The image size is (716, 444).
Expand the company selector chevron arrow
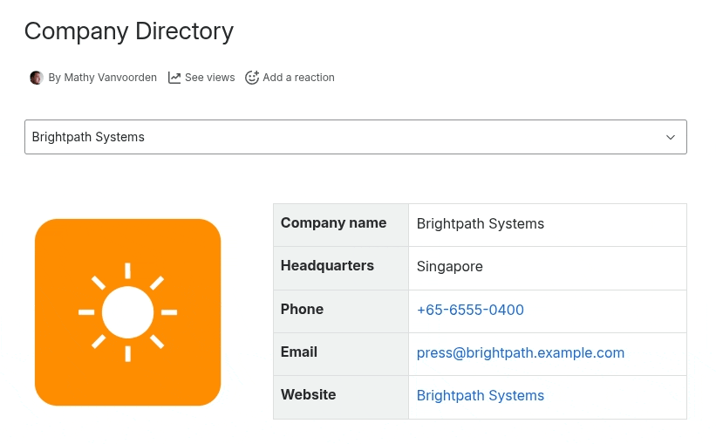point(670,137)
